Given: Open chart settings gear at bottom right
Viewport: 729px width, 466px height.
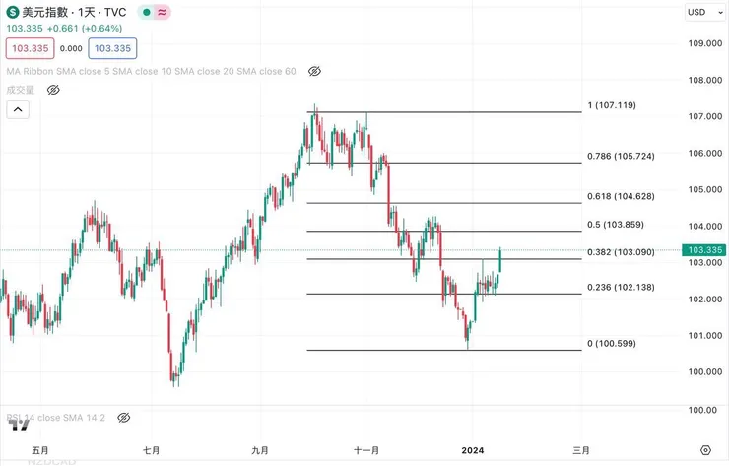Looking at the screenshot, I should click(x=705, y=450).
